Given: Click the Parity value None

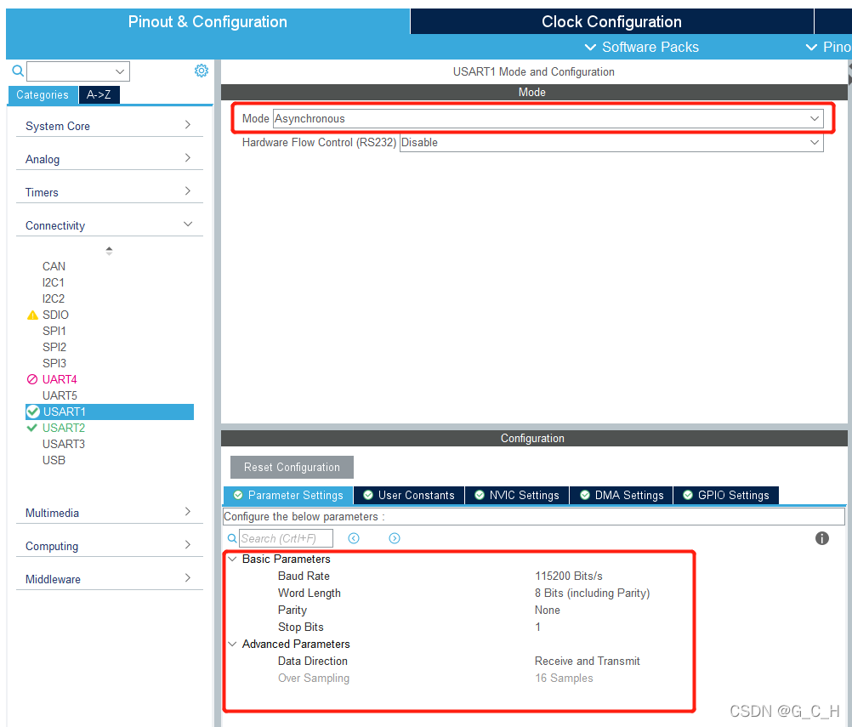Looking at the screenshot, I should [548, 611].
